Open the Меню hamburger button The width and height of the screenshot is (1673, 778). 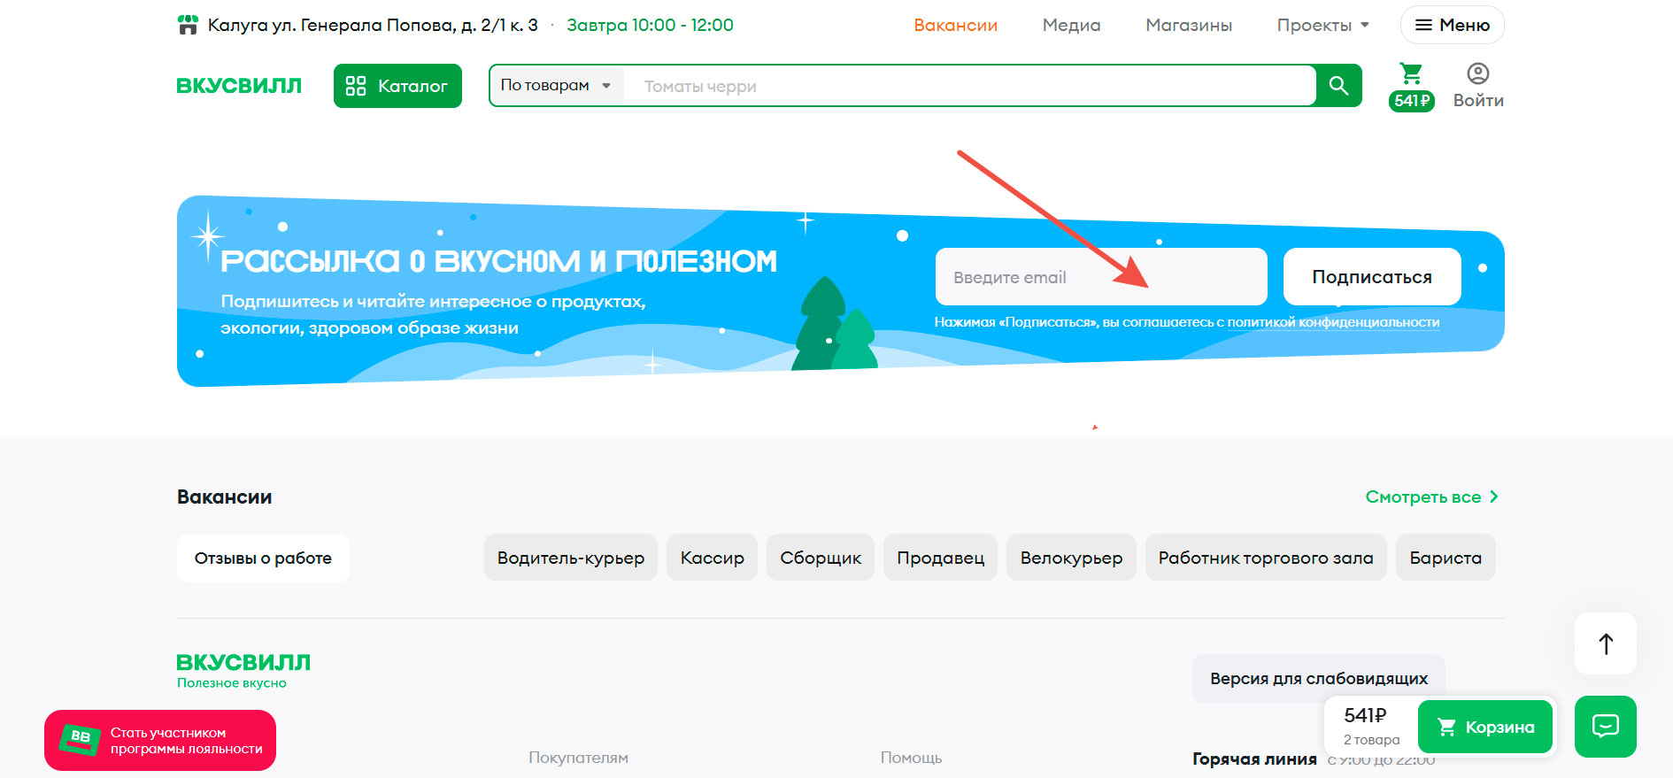pos(1452,25)
